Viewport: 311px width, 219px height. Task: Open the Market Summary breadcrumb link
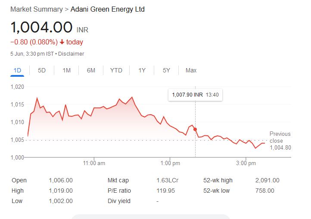[x=36, y=9]
